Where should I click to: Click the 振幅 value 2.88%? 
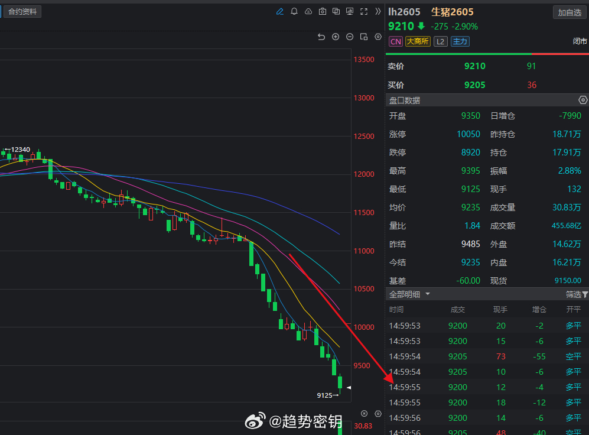pyautogui.click(x=570, y=171)
